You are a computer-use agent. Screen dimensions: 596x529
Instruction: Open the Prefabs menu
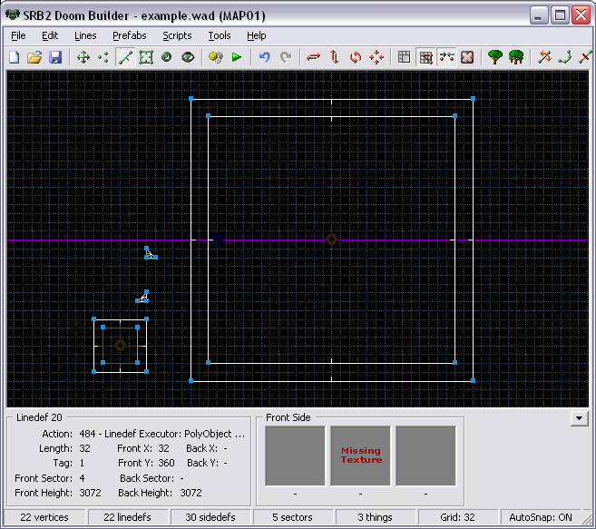tap(129, 35)
